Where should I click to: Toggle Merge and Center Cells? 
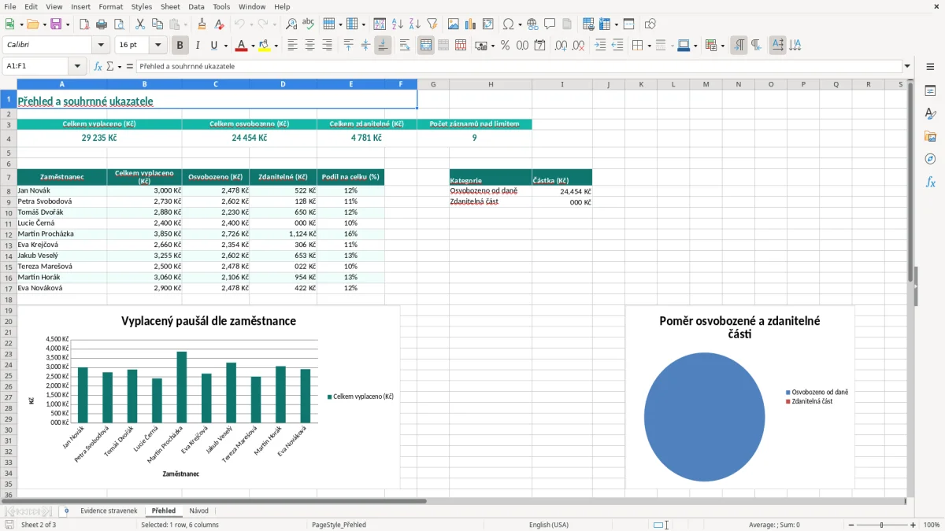coord(426,46)
